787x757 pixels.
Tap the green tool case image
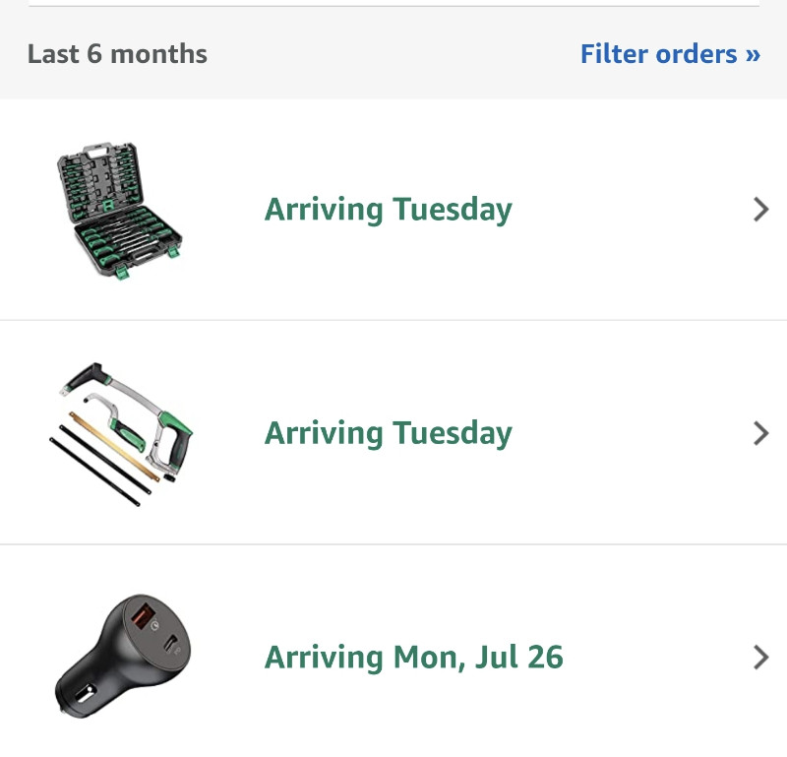point(119,211)
